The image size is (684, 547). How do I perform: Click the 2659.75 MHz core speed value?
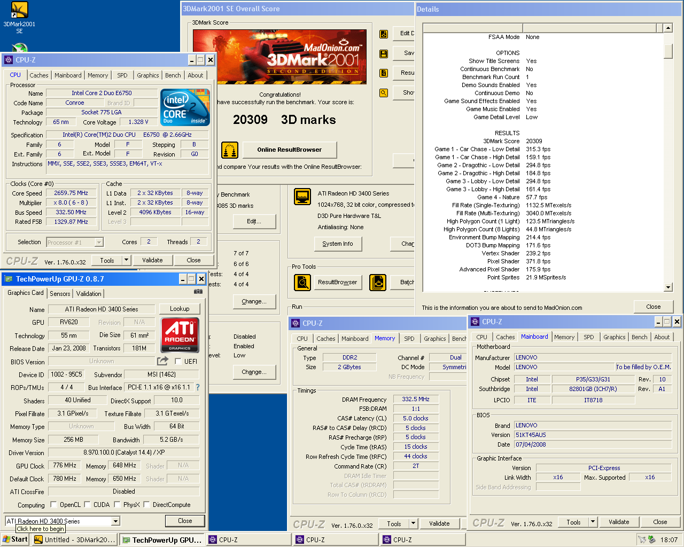71,193
